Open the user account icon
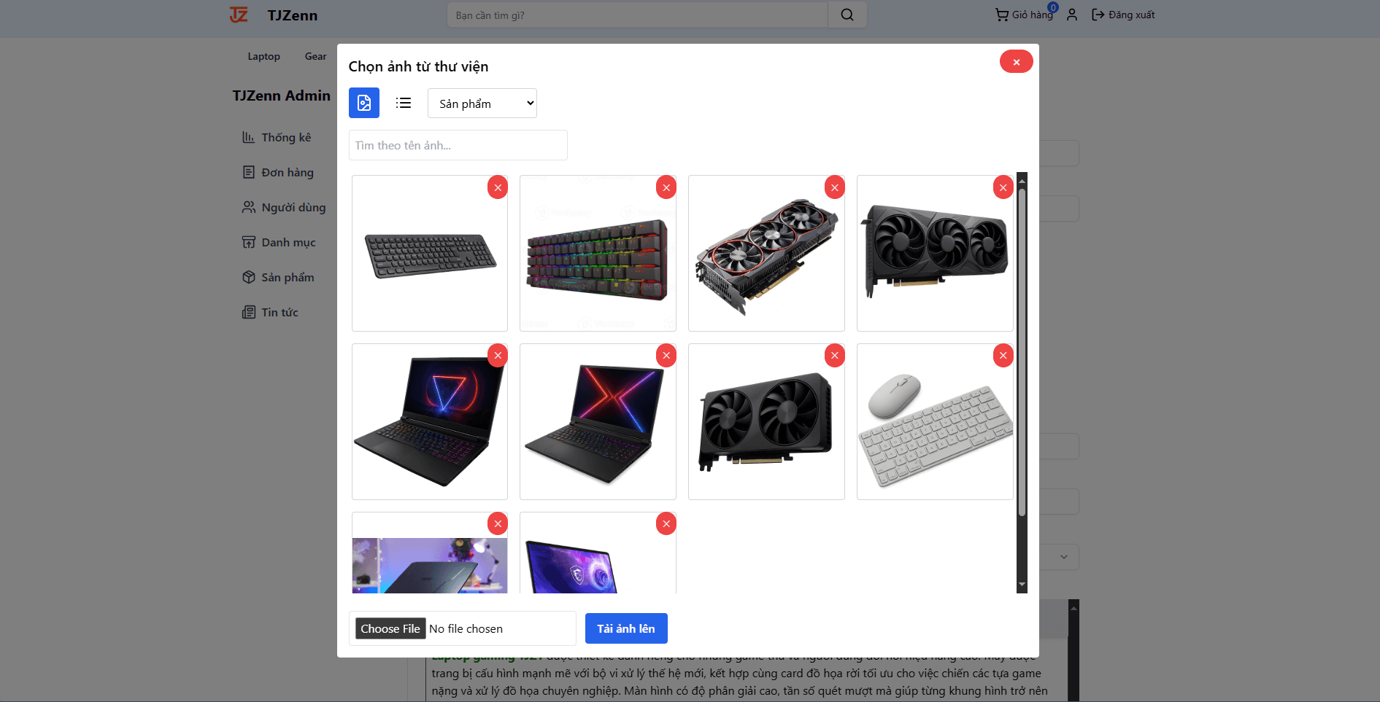This screenshot has width=1380, height=702. (1072, 15)
